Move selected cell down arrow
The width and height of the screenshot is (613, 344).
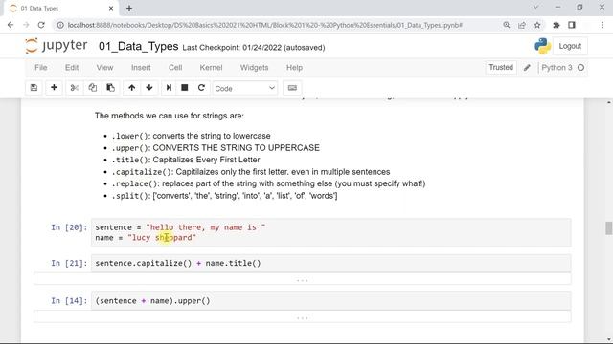click(x=149, y=88)
